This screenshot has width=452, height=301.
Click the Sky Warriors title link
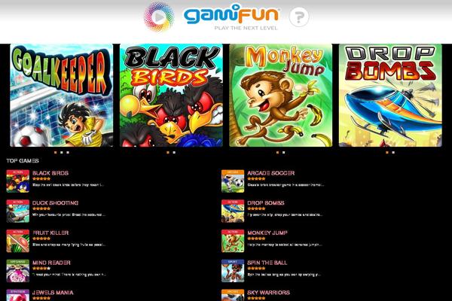click(x=268, y=293)
